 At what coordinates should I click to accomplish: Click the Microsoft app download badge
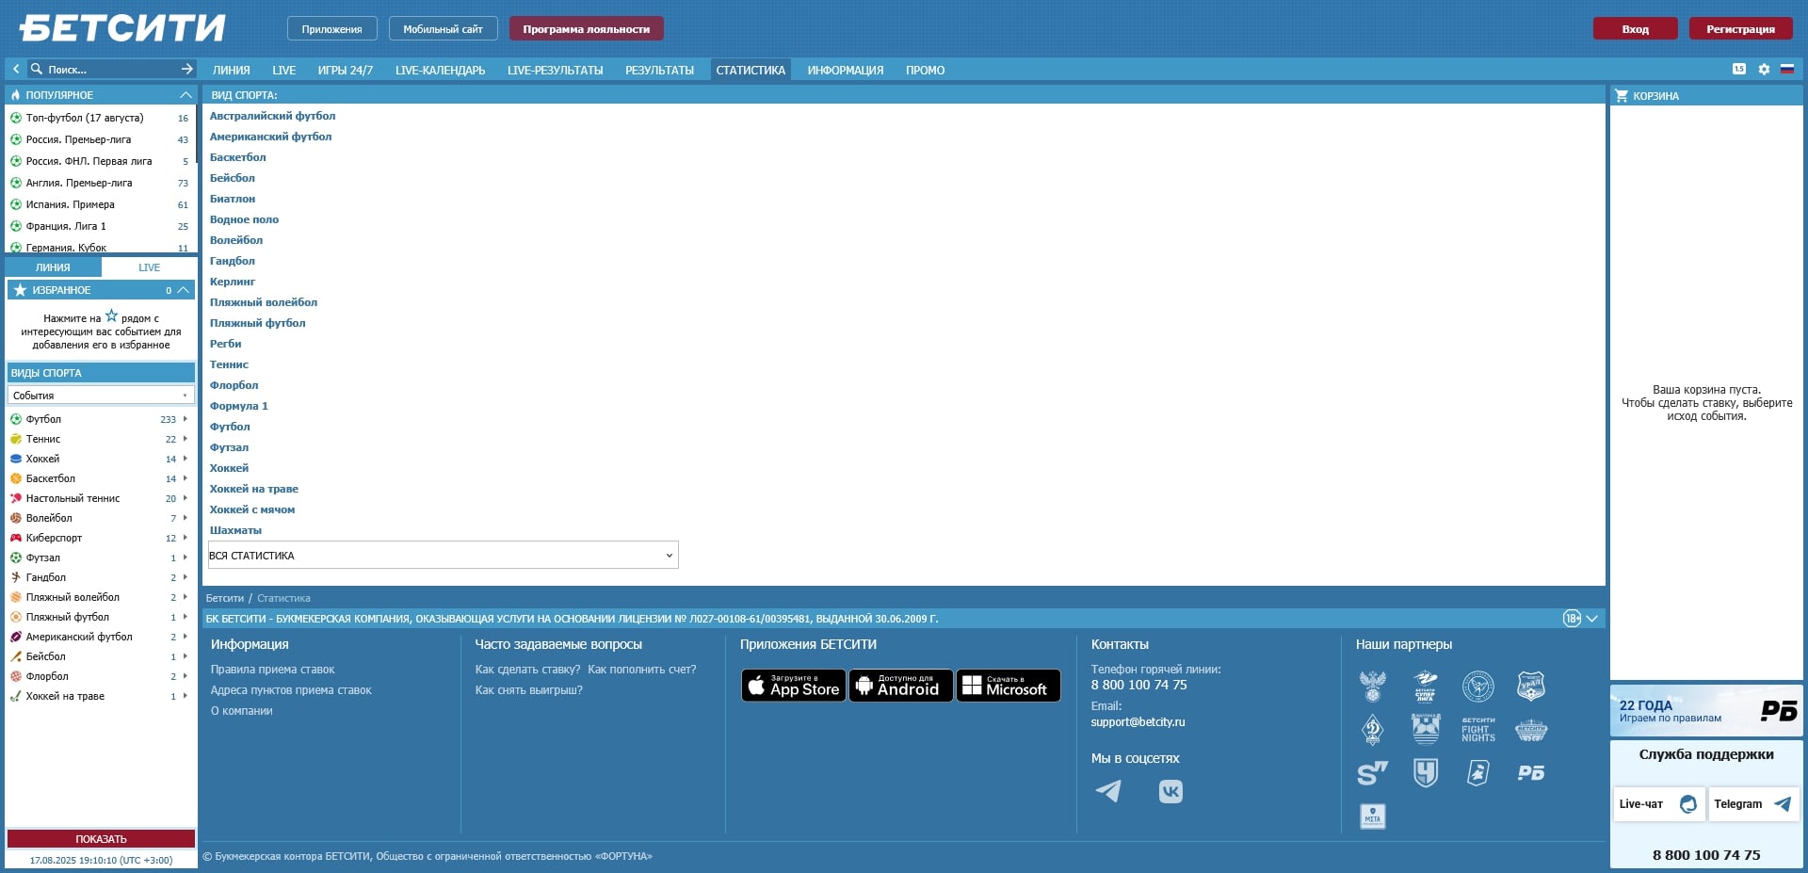click(1008, 686)
